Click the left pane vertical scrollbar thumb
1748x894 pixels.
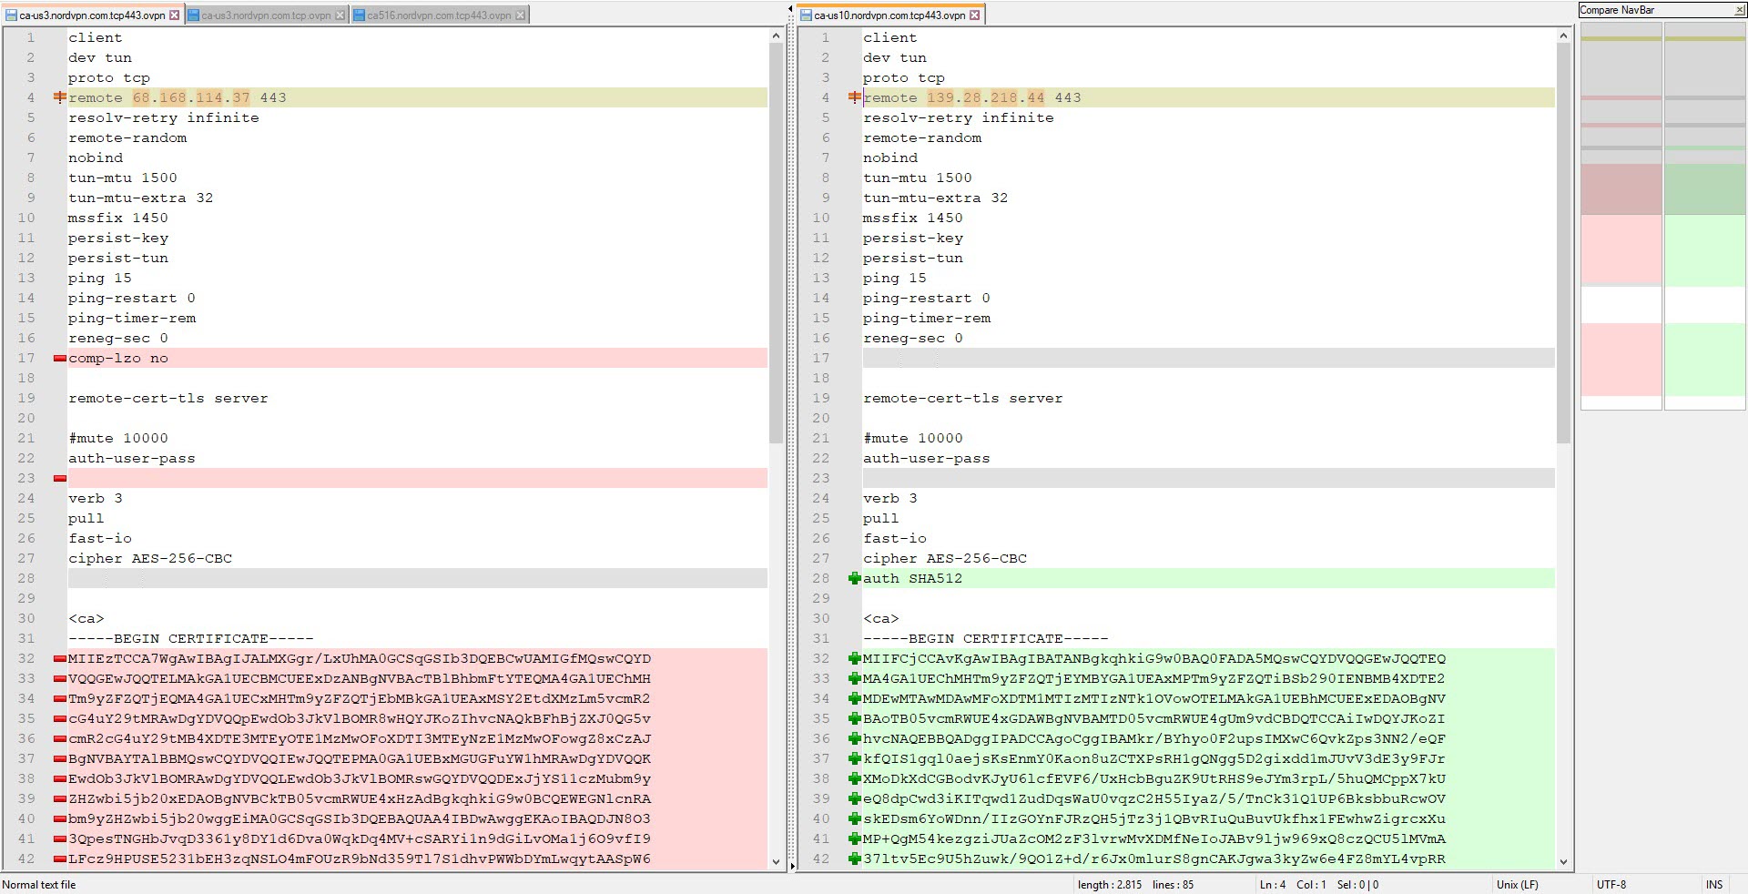coord(777,243)
